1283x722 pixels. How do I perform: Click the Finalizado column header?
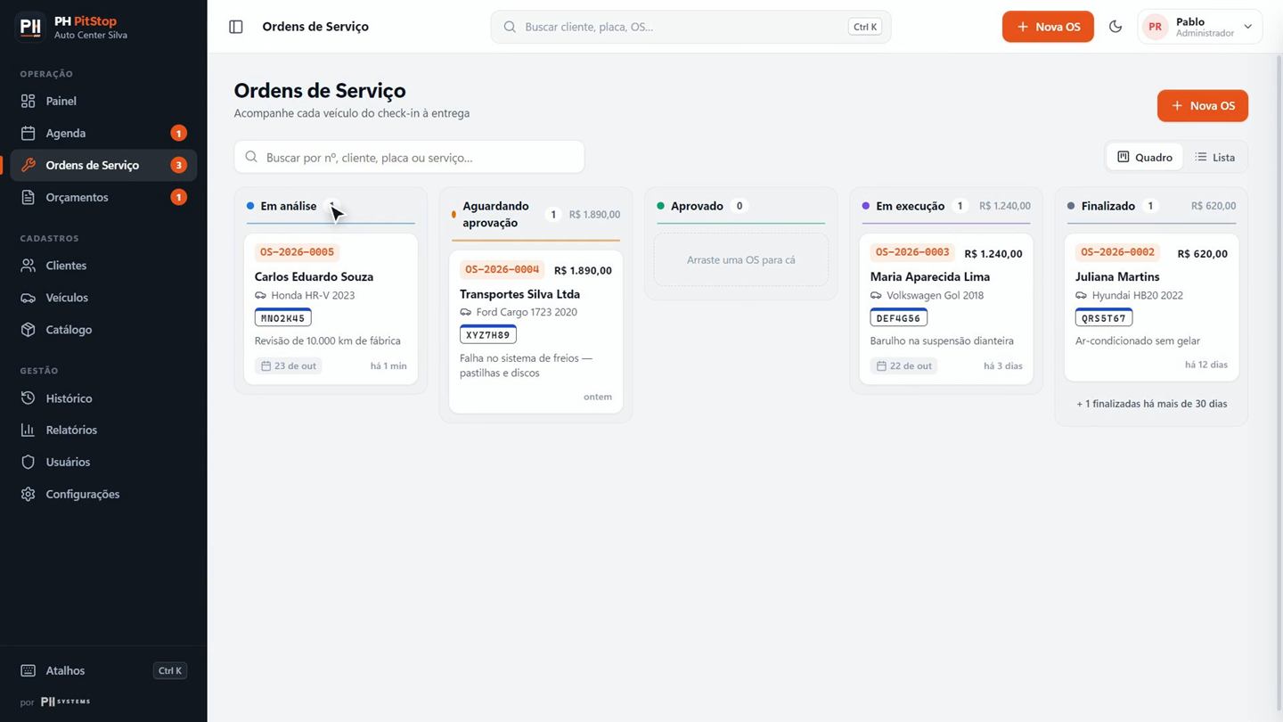1151,206
